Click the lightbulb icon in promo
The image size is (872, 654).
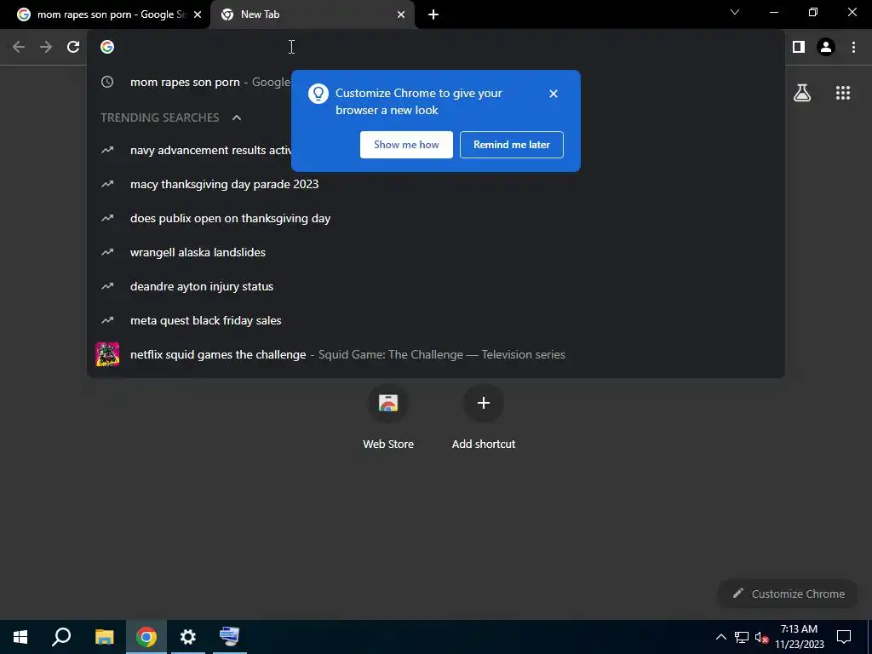318,94
